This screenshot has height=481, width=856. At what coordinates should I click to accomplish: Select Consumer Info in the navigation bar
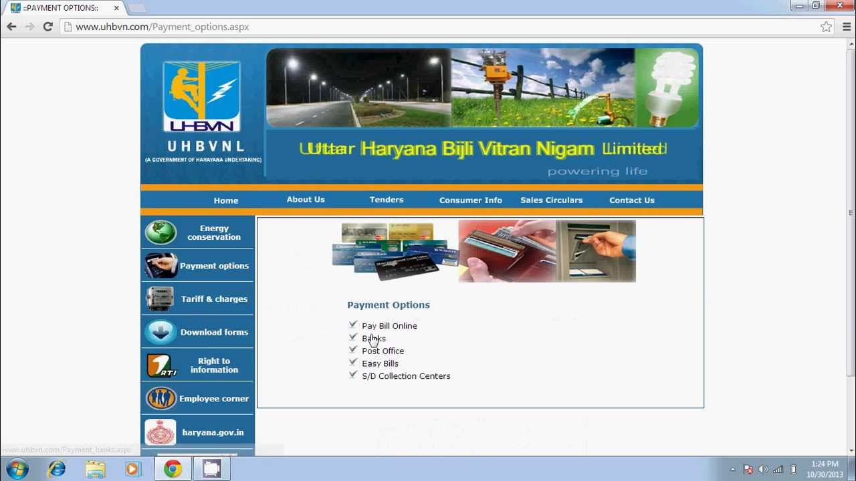coord(471,200)
